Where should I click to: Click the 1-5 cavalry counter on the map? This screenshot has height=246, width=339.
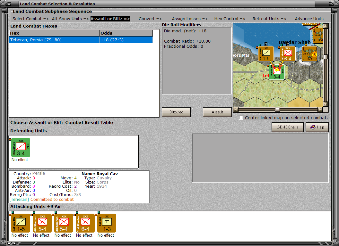point(266,54)
